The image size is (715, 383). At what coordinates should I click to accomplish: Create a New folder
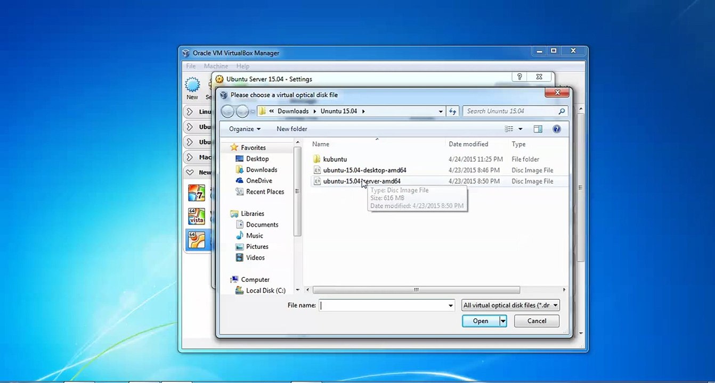coord(292,129)
